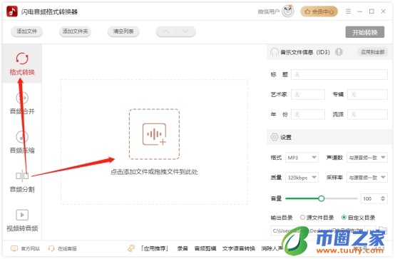Screen dimensions: 395x259
Task: Click the 标题 title input field
Action: tap(339, 75)
